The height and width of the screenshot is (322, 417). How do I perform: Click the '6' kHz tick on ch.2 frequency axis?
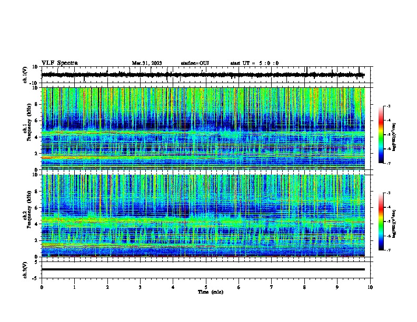coord(36,207)
